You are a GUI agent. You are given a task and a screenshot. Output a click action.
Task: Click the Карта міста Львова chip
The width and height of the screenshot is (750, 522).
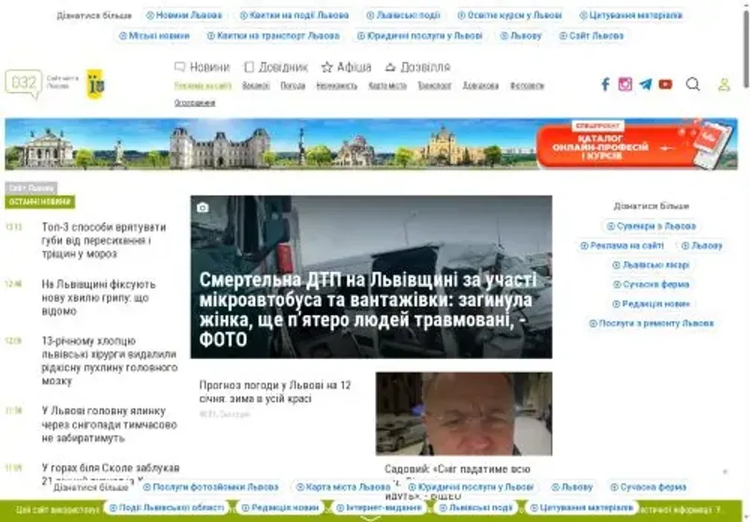(x=343, y=487)
